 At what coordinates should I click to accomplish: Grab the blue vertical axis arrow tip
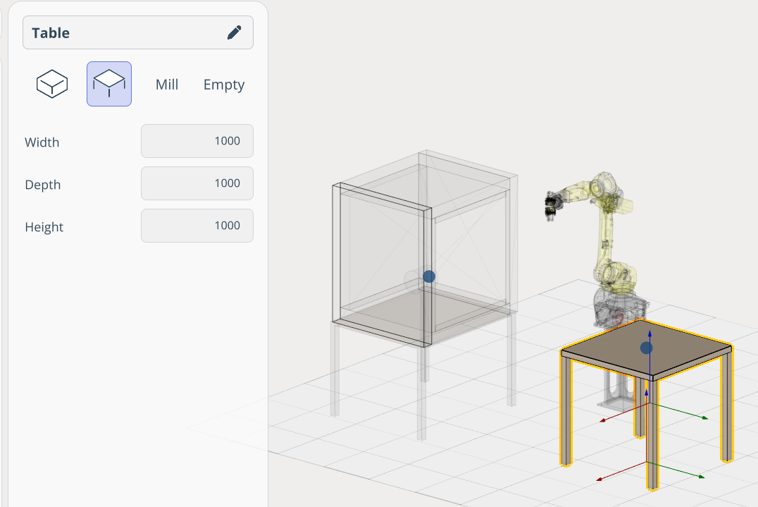point(650,333)
